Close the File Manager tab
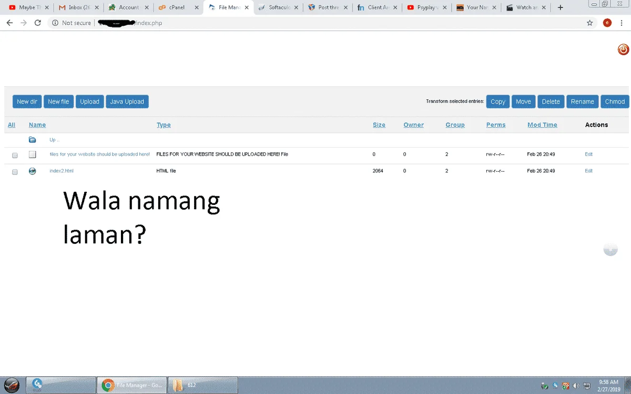The width and height of the screenshot is (631, 394). tap(247, 8)
